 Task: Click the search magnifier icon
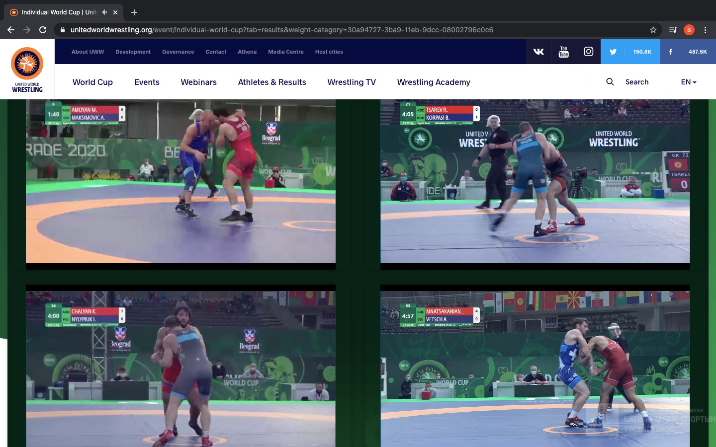tap(610, 82)
